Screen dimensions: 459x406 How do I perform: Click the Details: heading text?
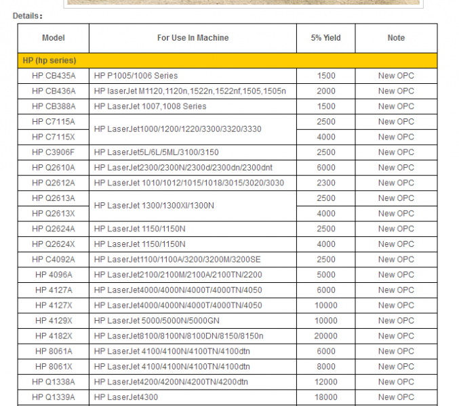pos(28,16)
